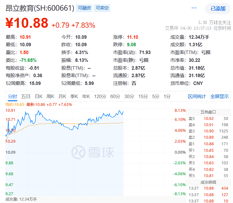Select the 买3 order row at 10.83
This screenshot has width=233, height=203.
[208, 163]
